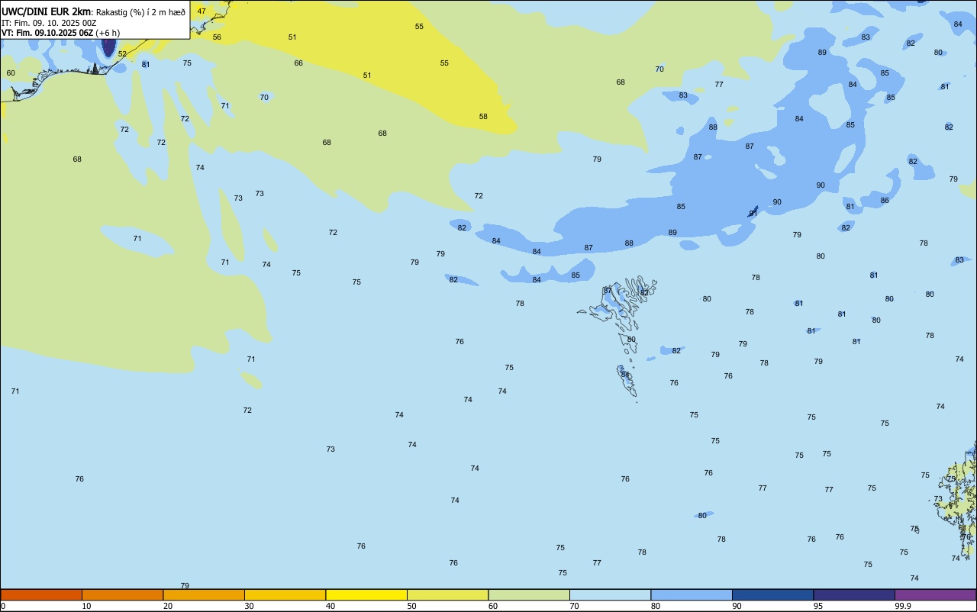This screenshot has width=977, height=612.
Task: Click the 'UWC/DINI EUR 2km' title text
Action: (x=47, y=11)
